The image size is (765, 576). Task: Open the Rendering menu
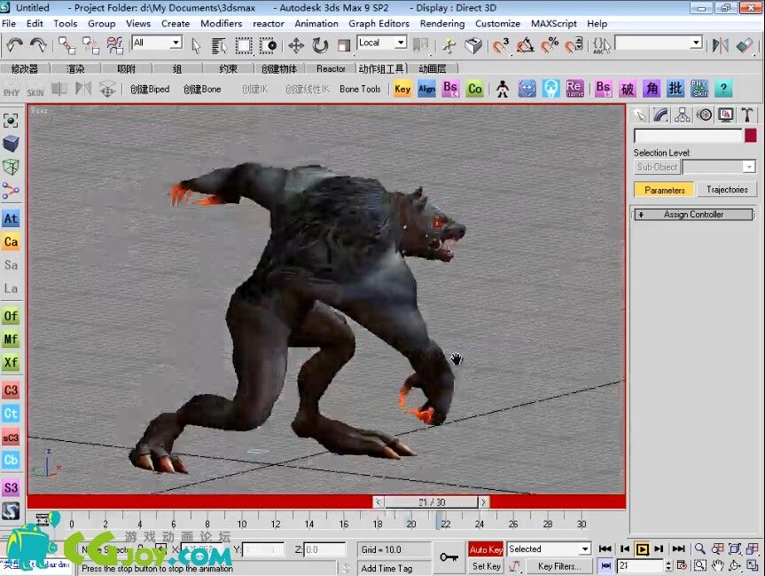[x=442, y=23]
